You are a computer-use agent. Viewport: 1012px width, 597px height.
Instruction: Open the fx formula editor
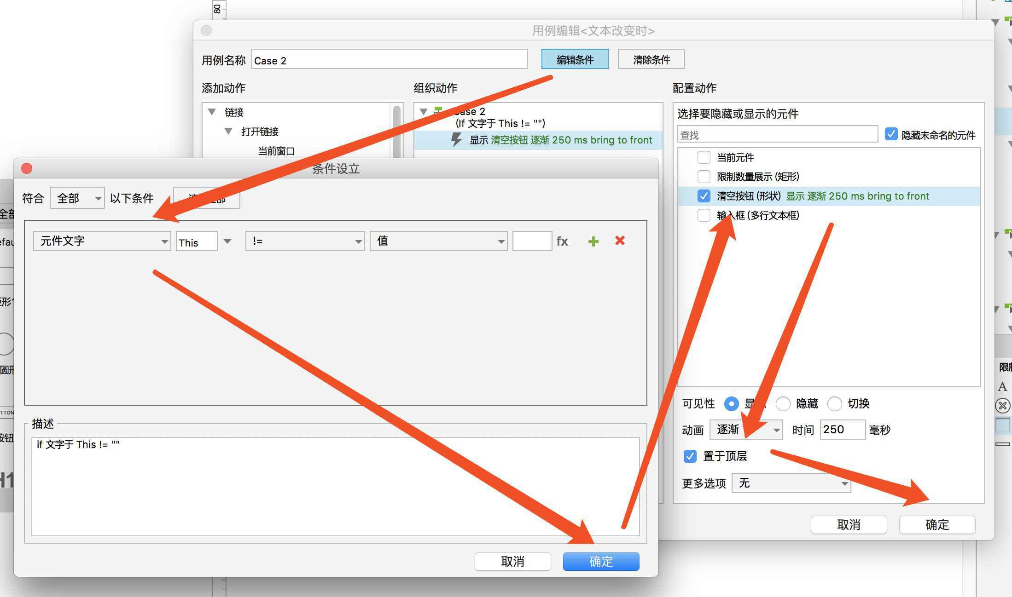click(x=562, y=241)
